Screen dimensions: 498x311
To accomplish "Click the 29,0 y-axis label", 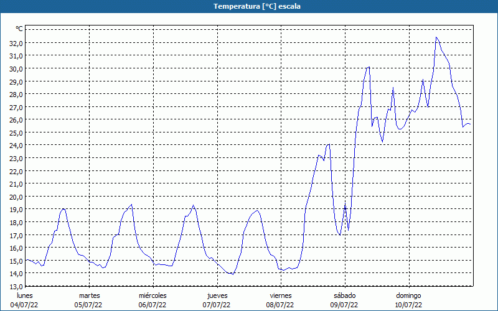I will coord(16,82).
